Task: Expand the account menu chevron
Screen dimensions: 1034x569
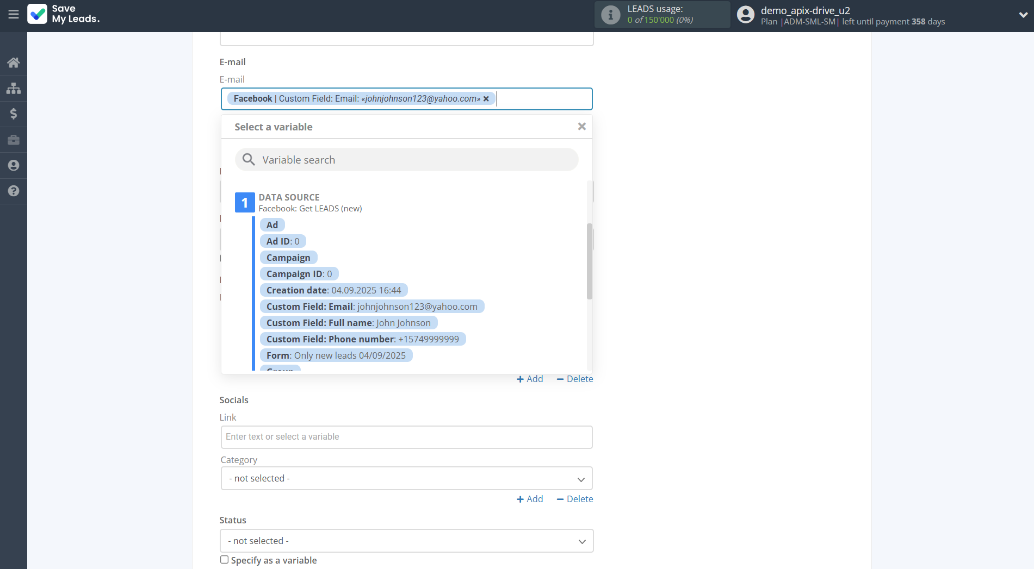Action: click(x=1023, y=15)
